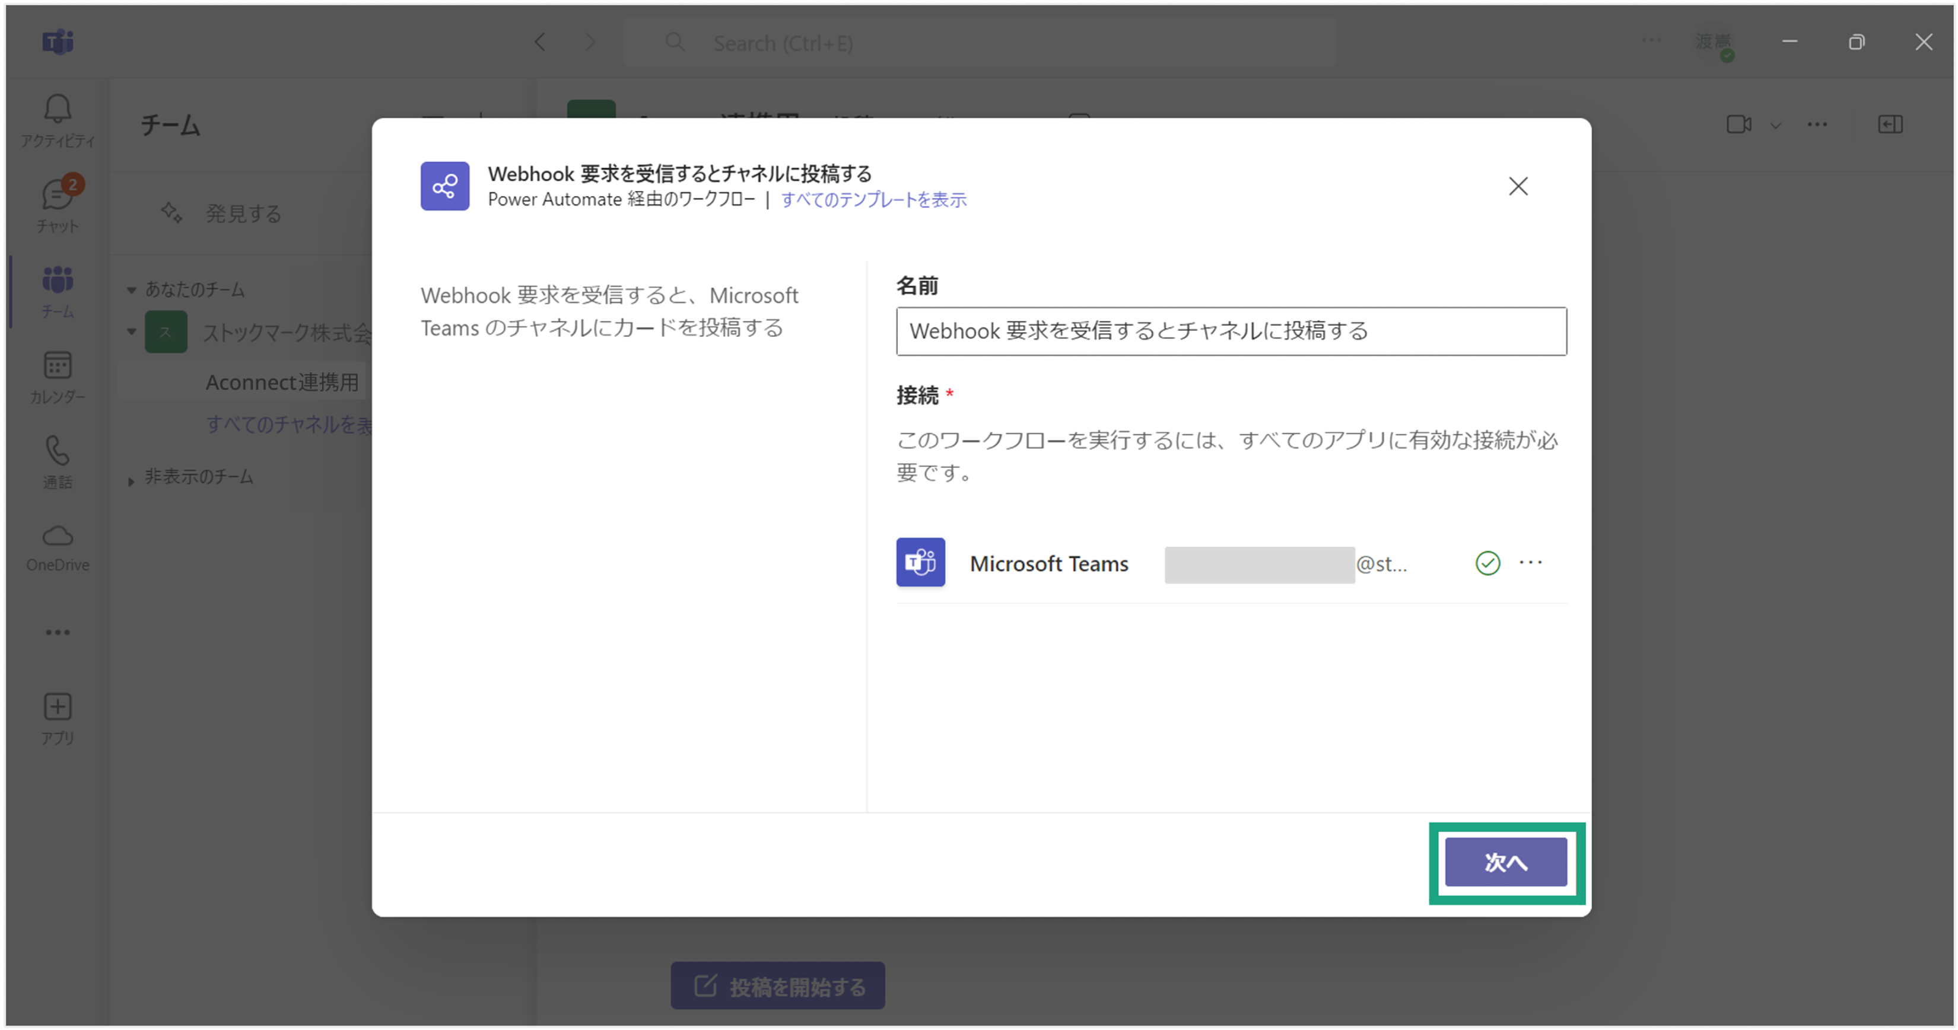The width and height of the screenshot is (1958, 1030).
Task: Open OneDrive in Teams sidebar
Action: pos(58,548)
